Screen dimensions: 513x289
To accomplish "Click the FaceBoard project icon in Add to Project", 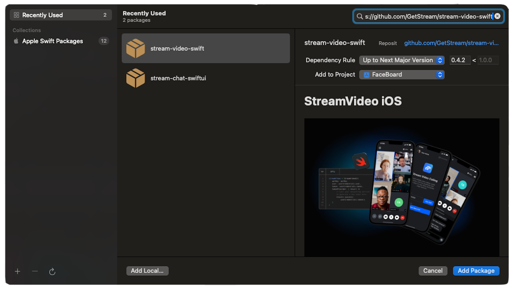I will pos(366,75).
